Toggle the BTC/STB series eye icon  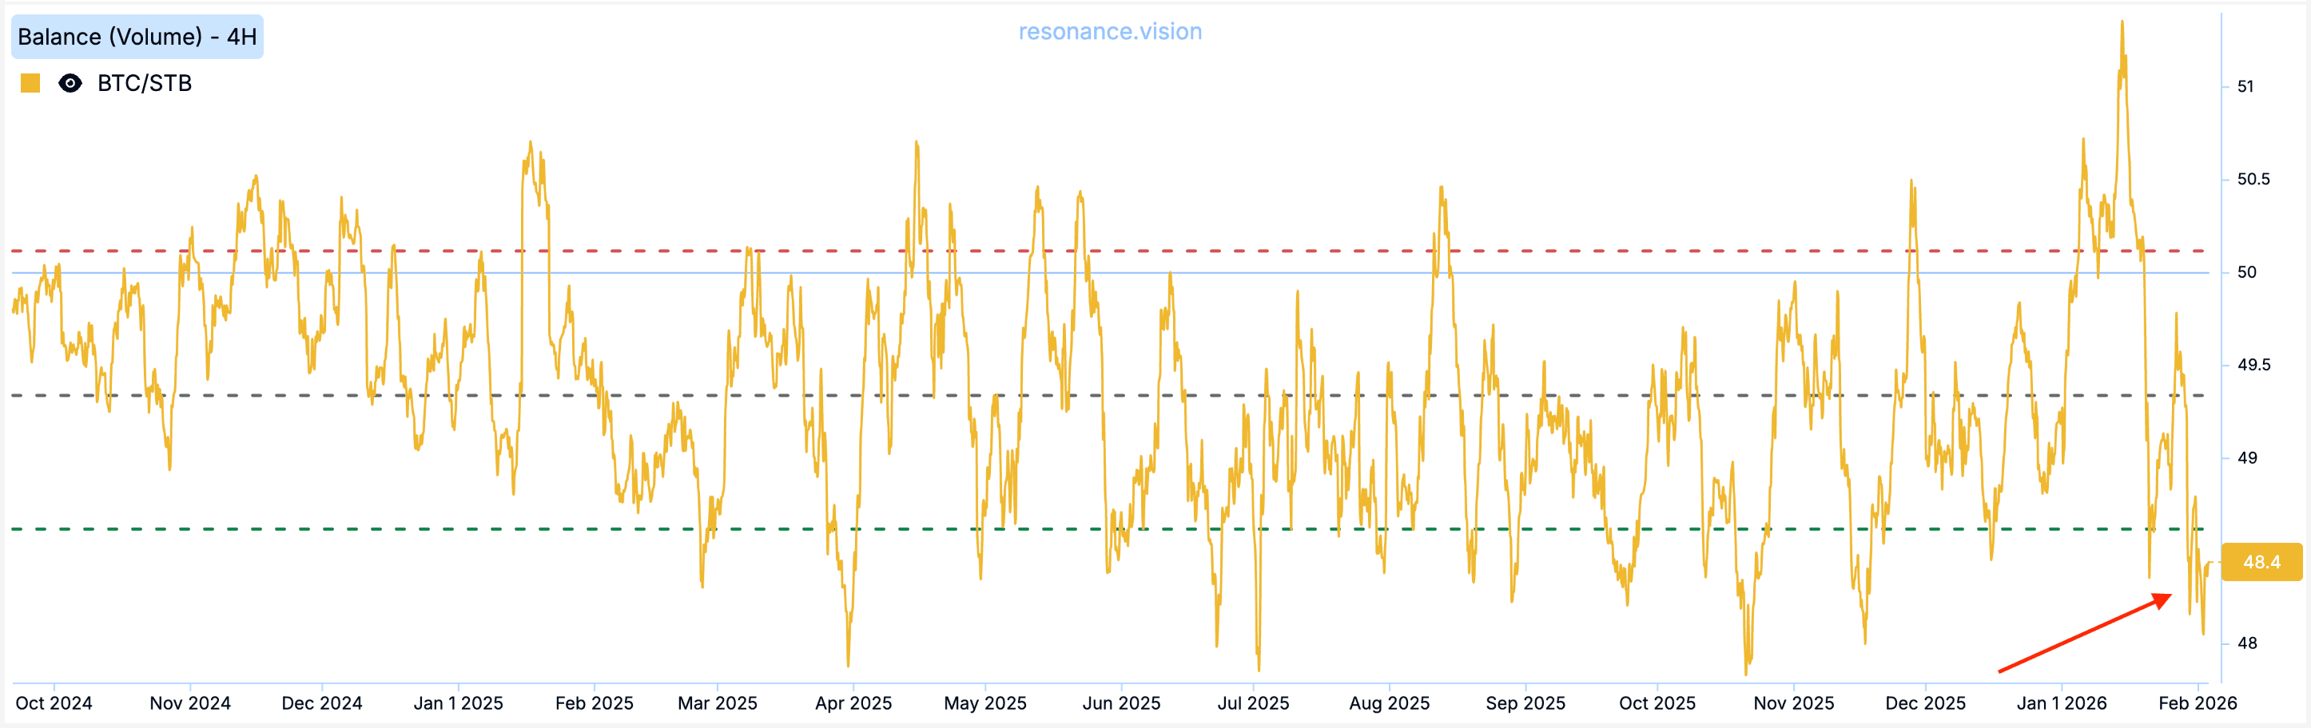[70, 83]
